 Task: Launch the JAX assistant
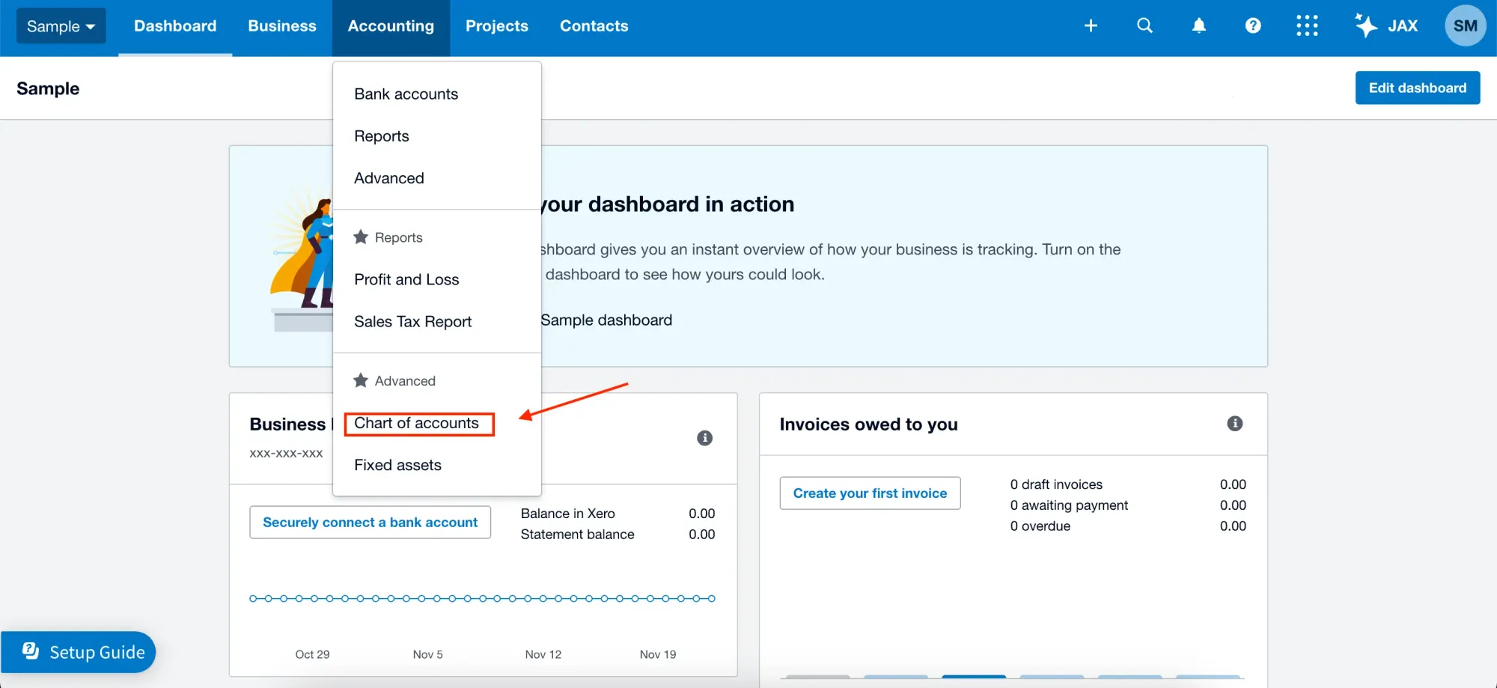[1386, 26]
